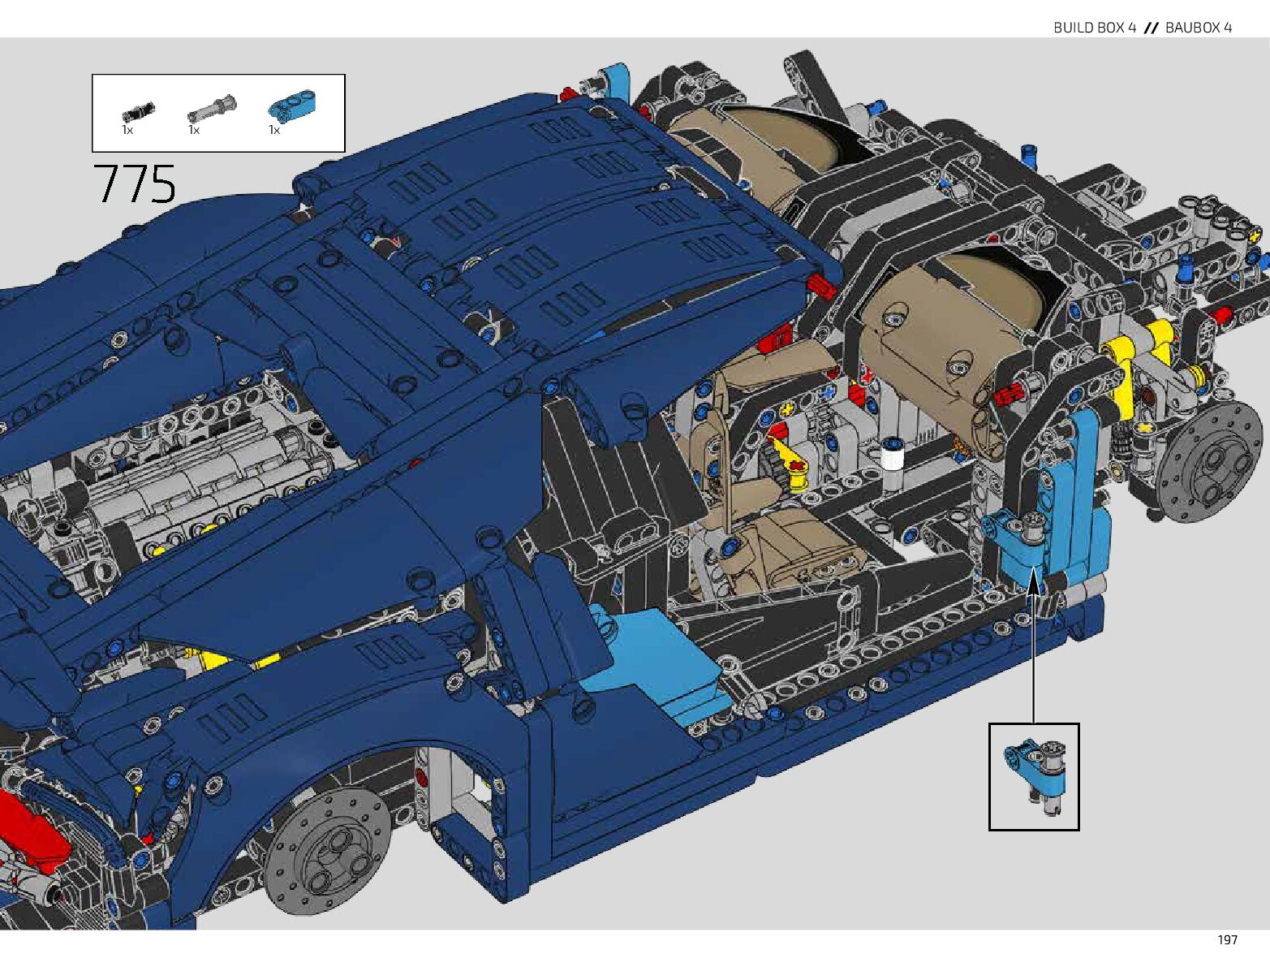Viewport: 1270px width, 967px height.
Task: Click the BUILD BOX 4 header text
Action: 1094,28
